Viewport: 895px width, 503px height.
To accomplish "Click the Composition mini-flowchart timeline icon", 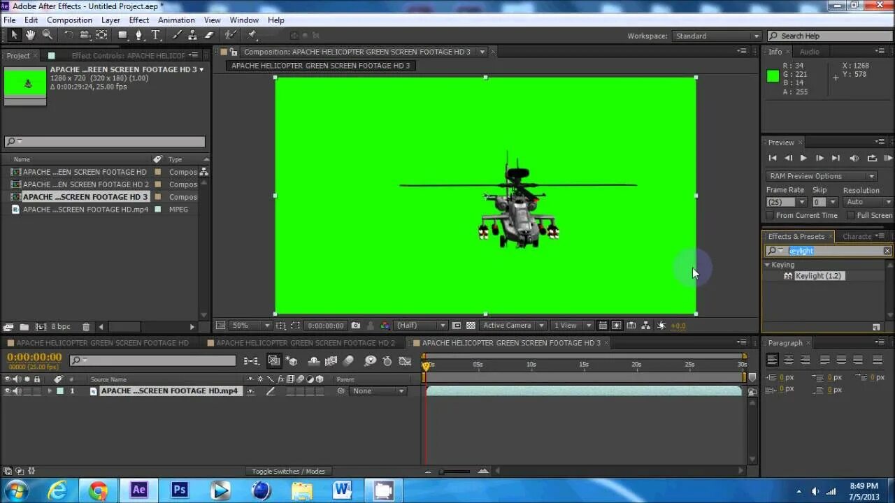I will (x=251, y=360).
